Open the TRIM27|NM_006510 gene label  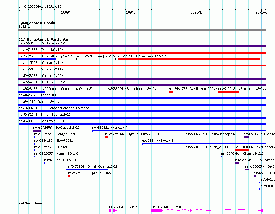click(166, 207)
